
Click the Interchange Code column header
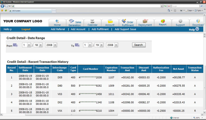tap(60, 69)
